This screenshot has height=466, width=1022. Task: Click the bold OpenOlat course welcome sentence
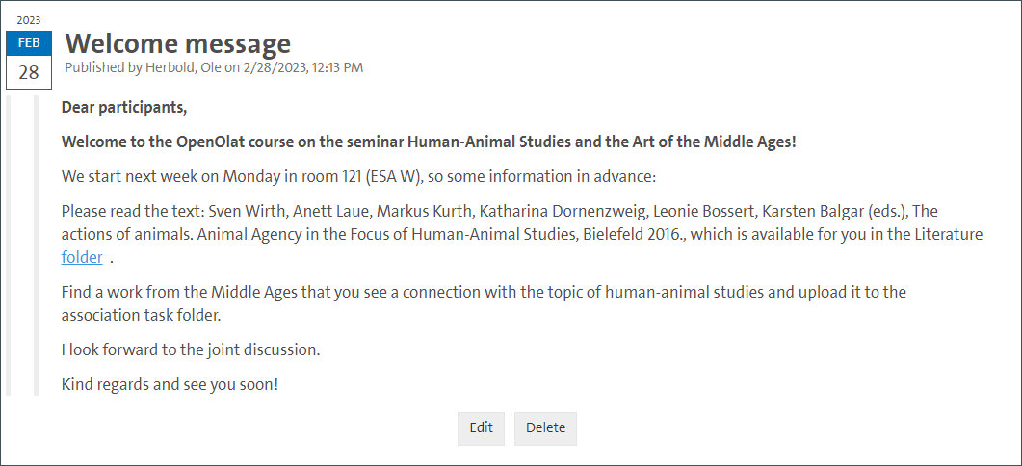(429, 142)
